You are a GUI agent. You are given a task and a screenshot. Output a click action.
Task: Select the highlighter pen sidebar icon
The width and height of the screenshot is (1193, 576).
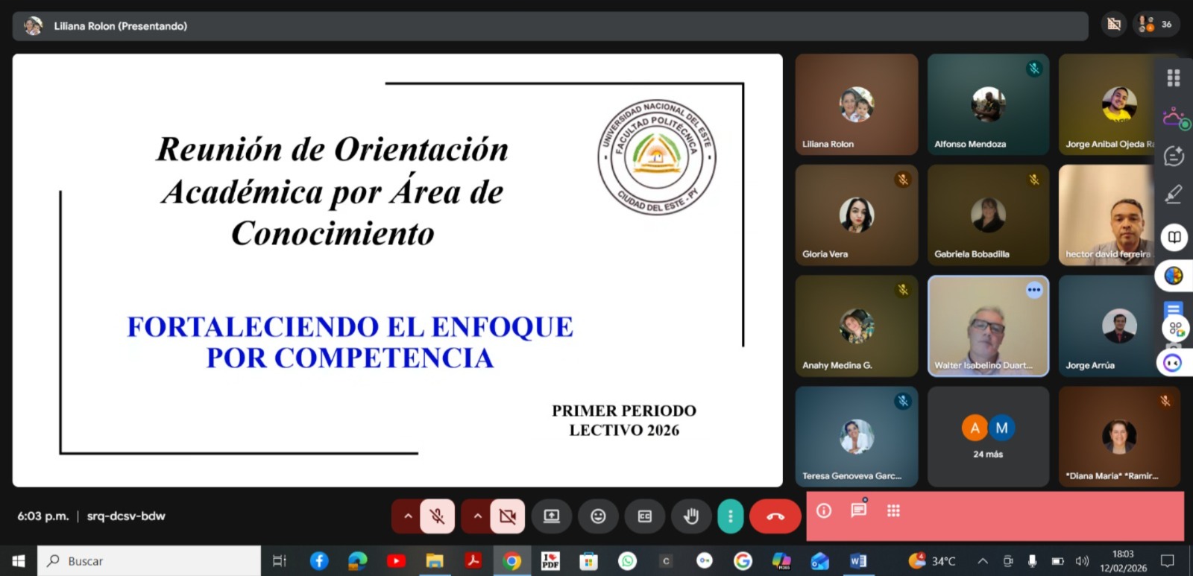[1174, 194]
